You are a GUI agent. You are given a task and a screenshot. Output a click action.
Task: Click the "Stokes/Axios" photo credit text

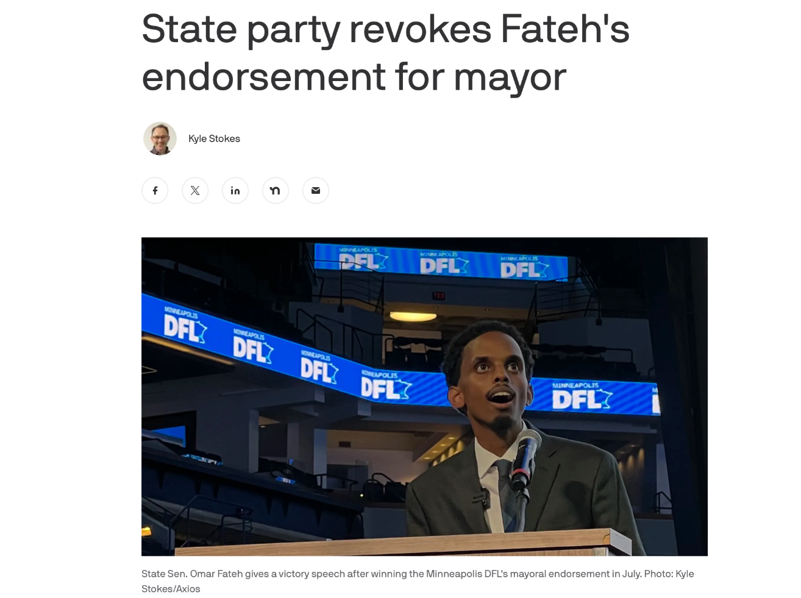pos(171,589)
